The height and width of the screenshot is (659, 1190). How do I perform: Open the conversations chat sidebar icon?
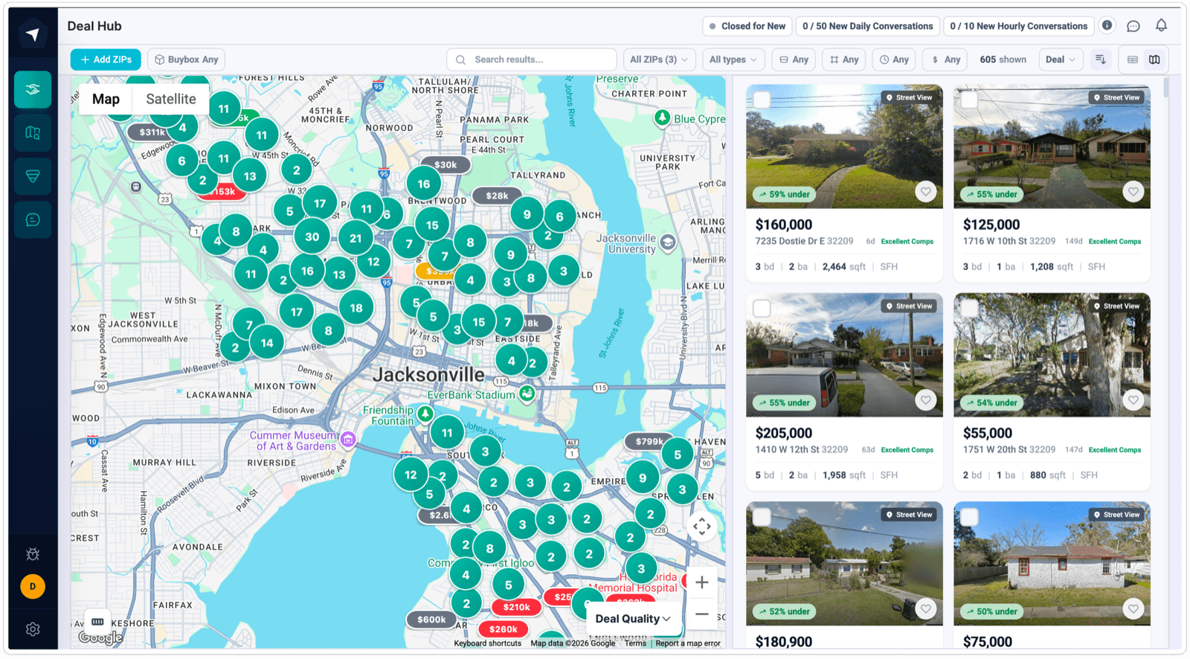(x=33, y=219)
